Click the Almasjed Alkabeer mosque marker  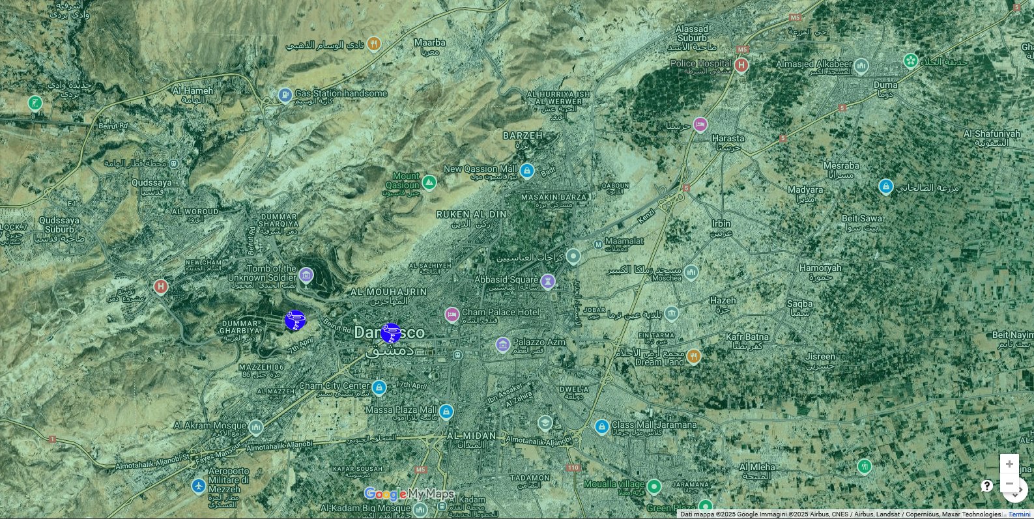pyautogui.click(x=861, y=66)
